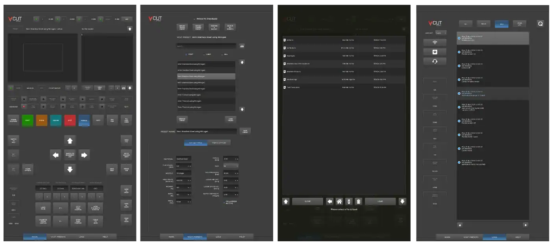Select the Pierce Stages tab
Screen dimensions: 553x246
coord(219,143)
